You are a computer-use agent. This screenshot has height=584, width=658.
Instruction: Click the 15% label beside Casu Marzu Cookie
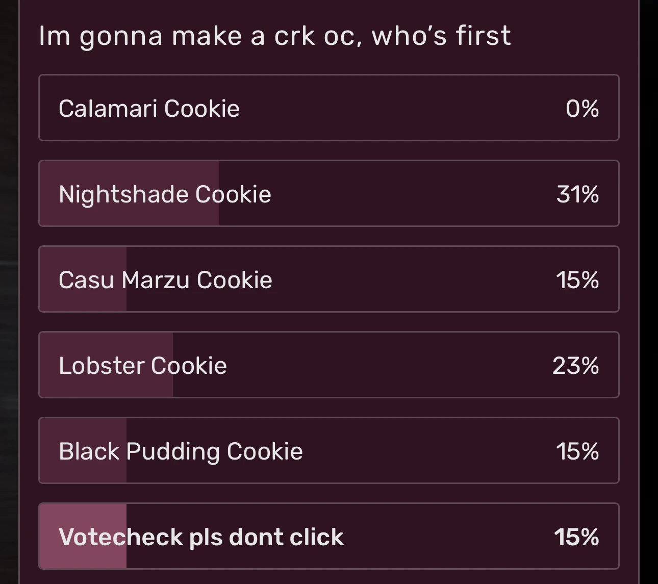point(577,280)
